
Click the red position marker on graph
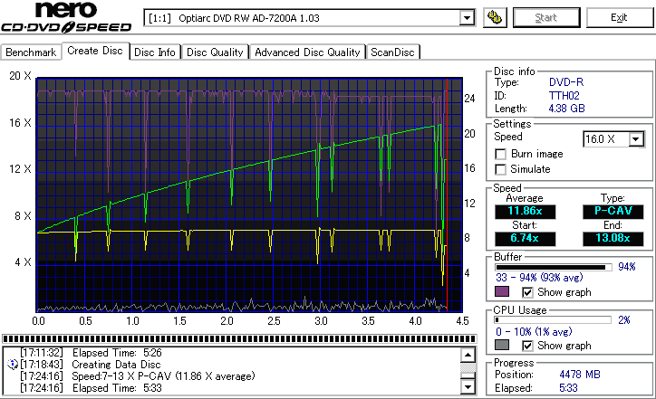[x=448, y=195]
